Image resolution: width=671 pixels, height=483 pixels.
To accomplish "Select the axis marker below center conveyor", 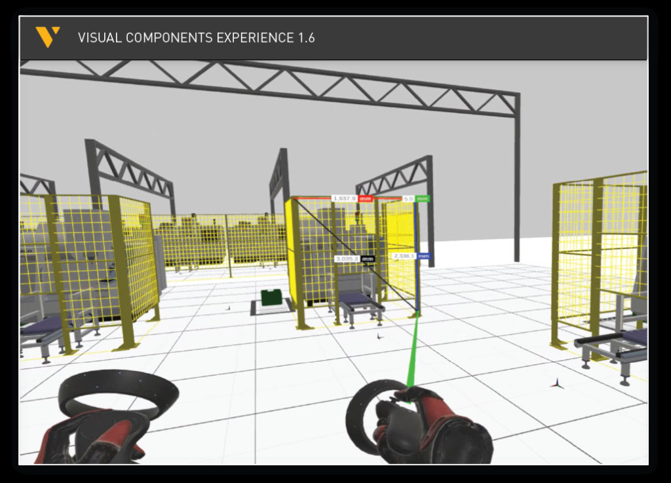I will pos(379,336).
